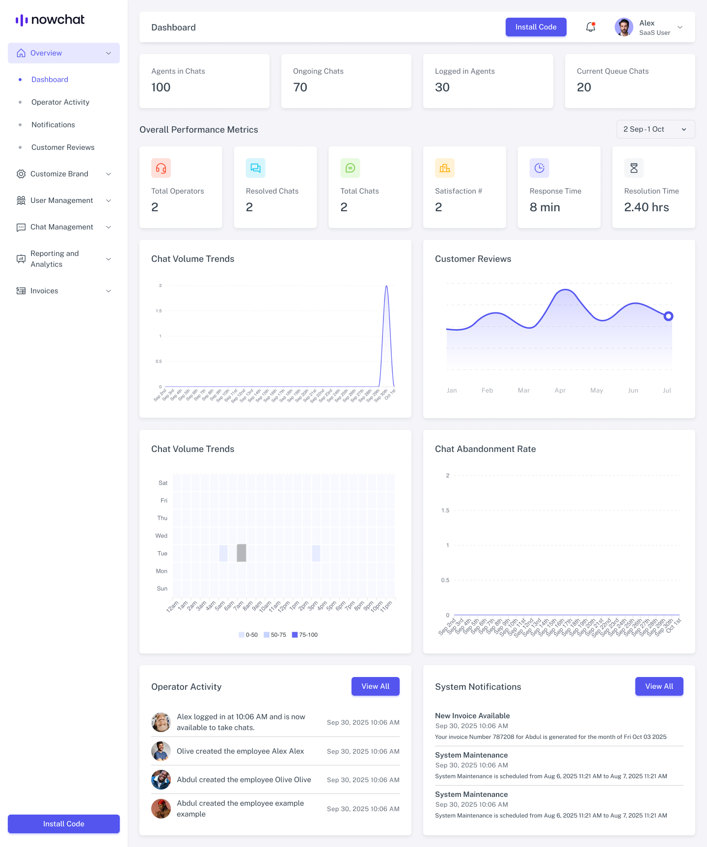Click the Total Operators headset icon
This screenshot has width=707, height=847.
pyautogui.click(x=161, y=168)
